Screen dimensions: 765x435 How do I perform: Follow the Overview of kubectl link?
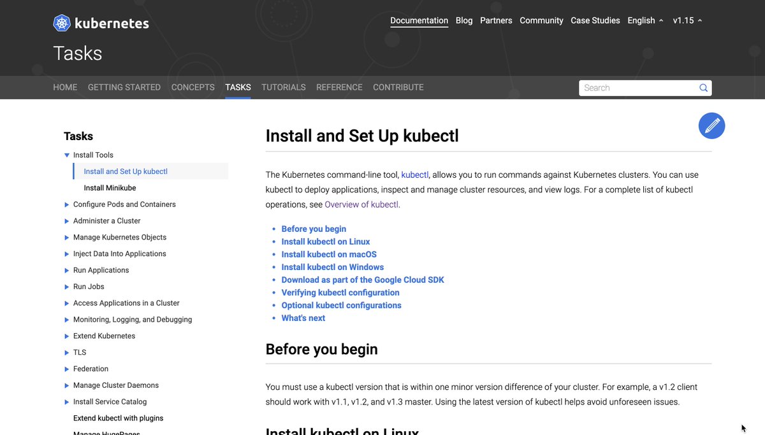pos(361,204)
